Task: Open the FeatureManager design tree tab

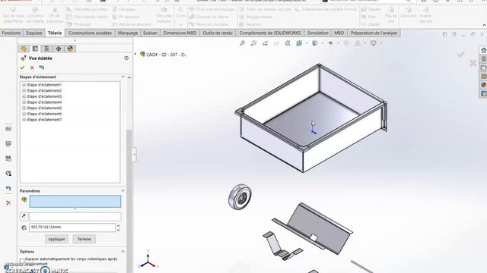Action: tap(24, 49)
